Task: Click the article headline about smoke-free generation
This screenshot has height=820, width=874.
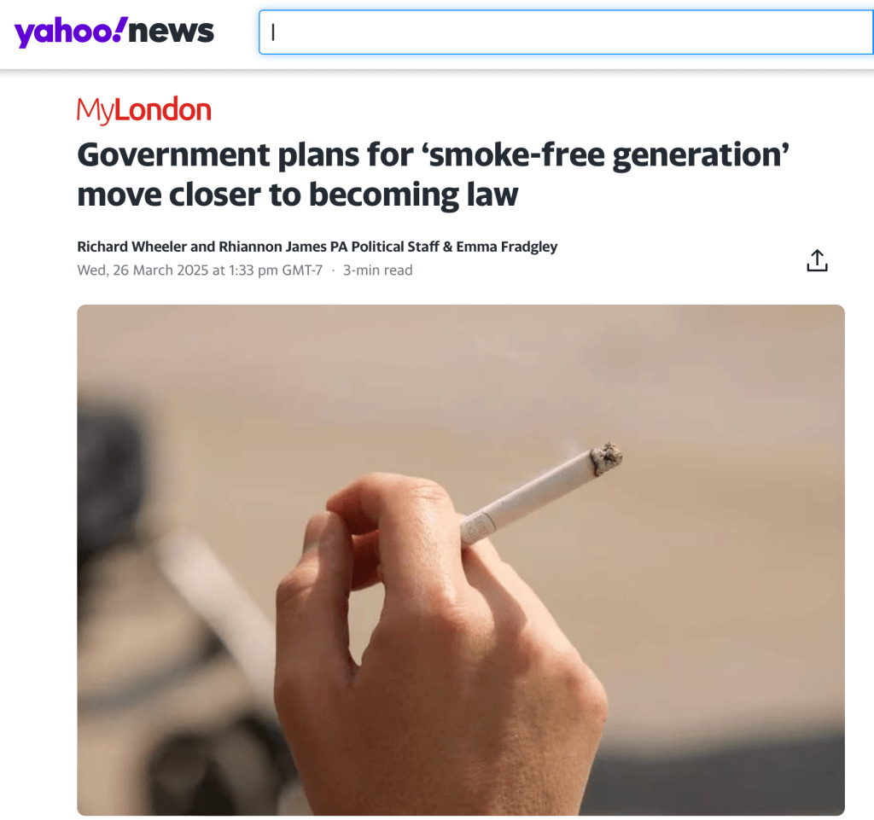Action: (x=433, y=174)
